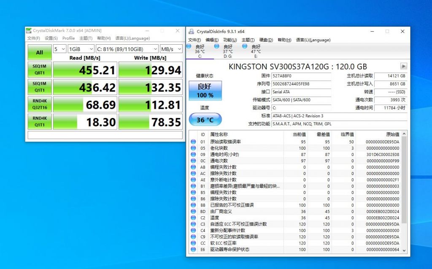This screenshot has height=269, width=432.
Task: Click the 温度 36°C temperature indicator
Action: point(205,119)
